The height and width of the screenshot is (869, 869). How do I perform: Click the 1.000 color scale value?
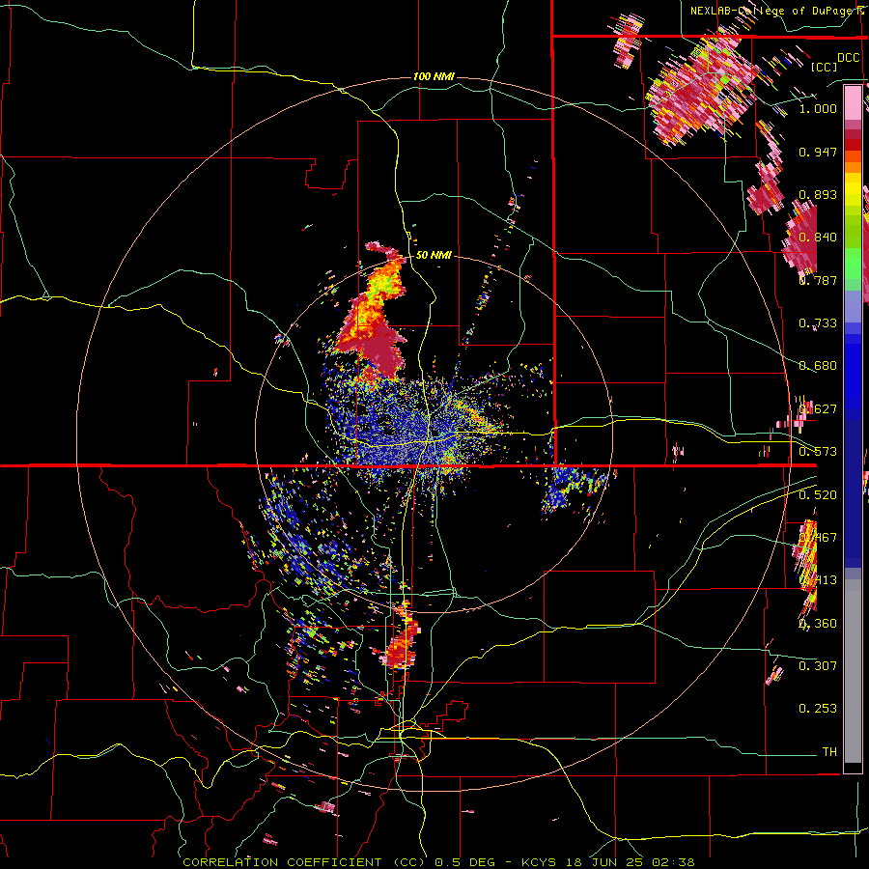[818, 108]
